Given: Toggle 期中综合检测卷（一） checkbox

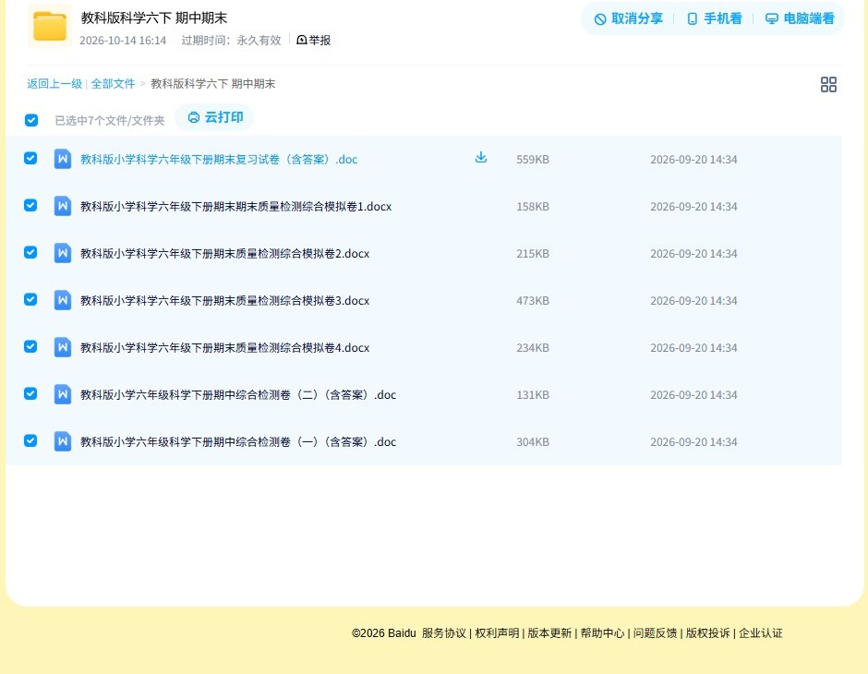Looking at the screenshot, I should (30, 440).
